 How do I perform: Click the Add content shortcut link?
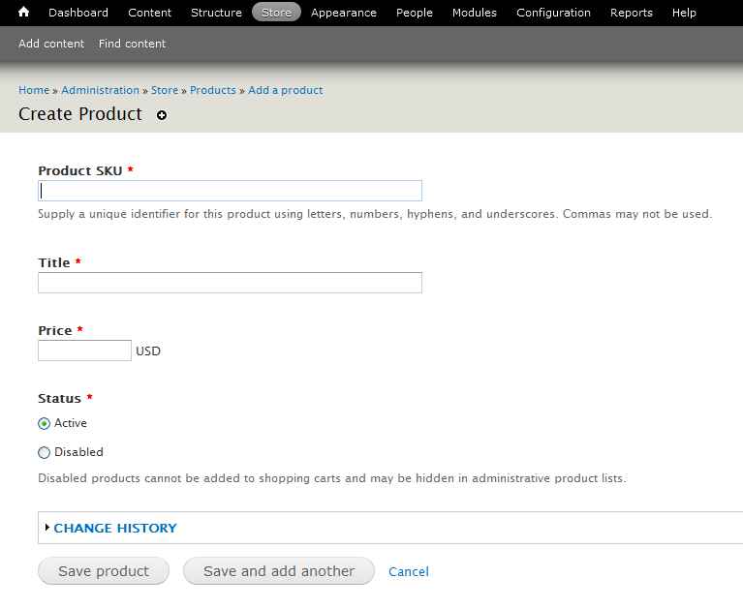pos(51,44)
